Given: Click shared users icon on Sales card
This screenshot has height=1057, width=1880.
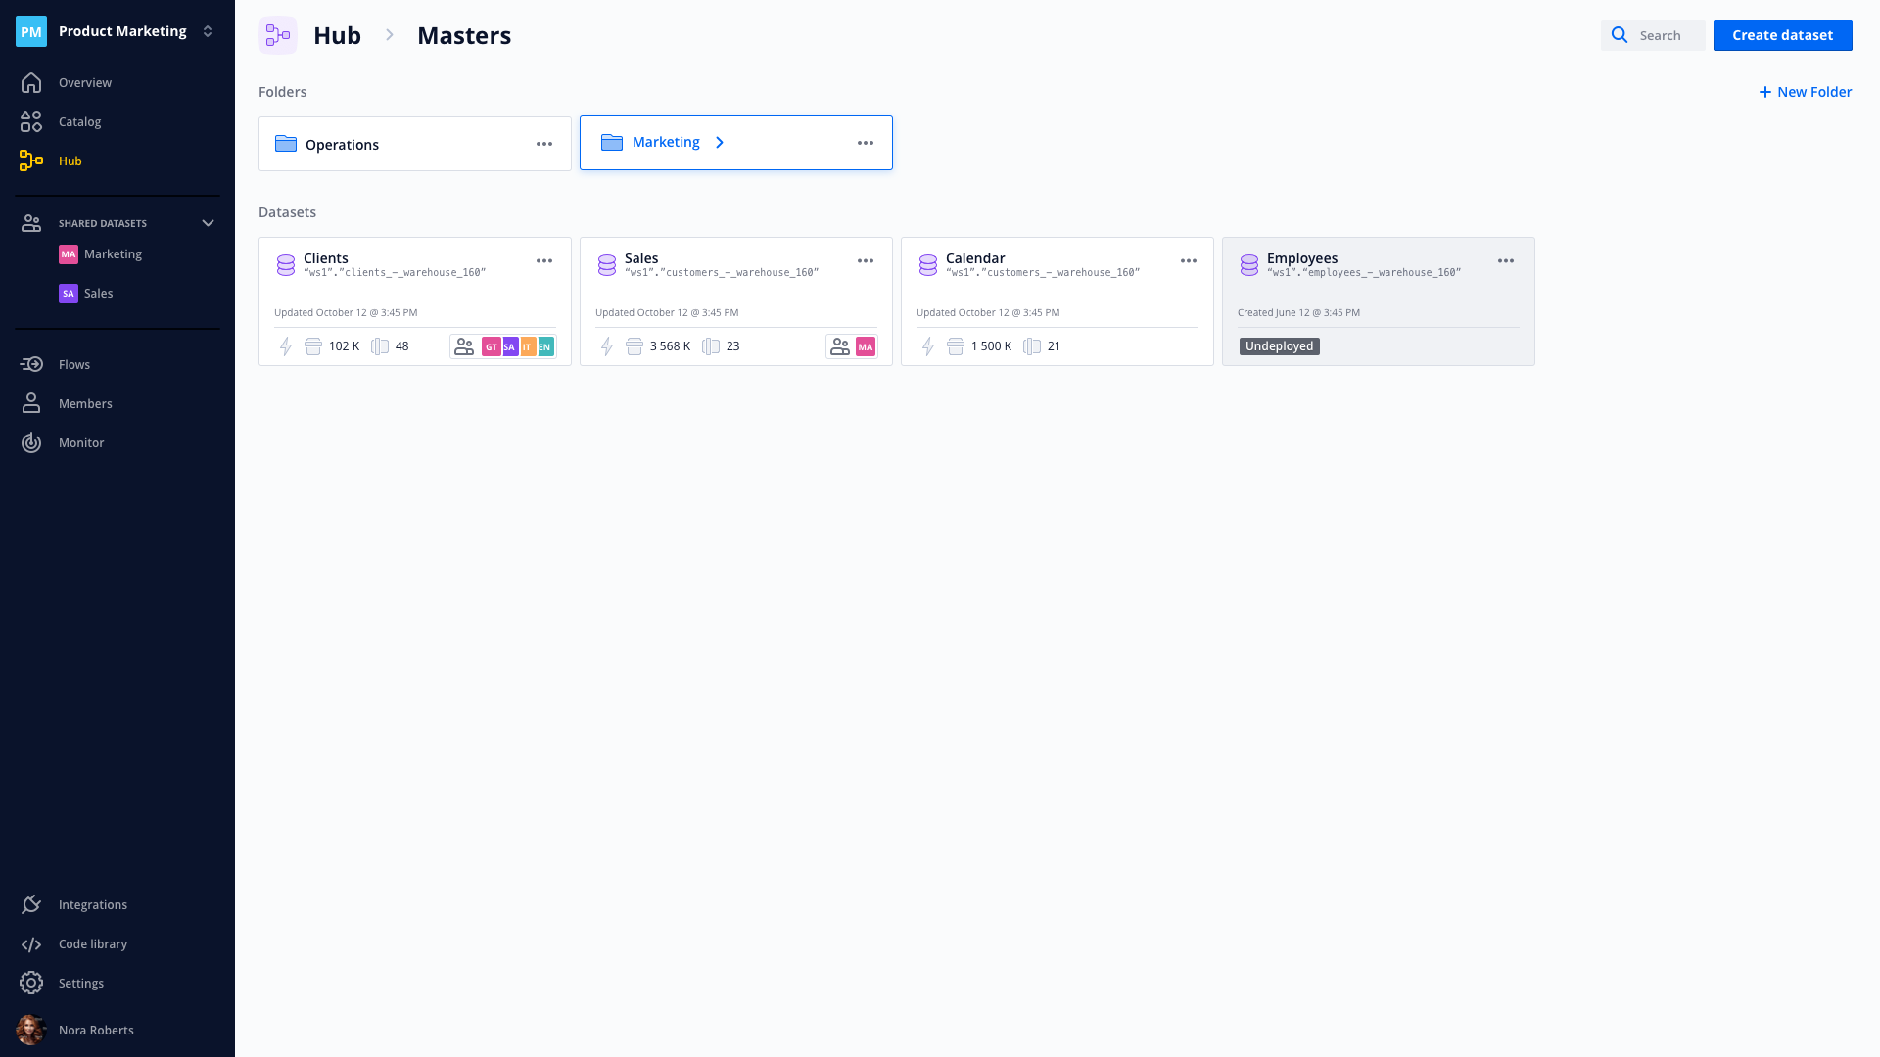Looking at the screenshot, I should 840,346.
